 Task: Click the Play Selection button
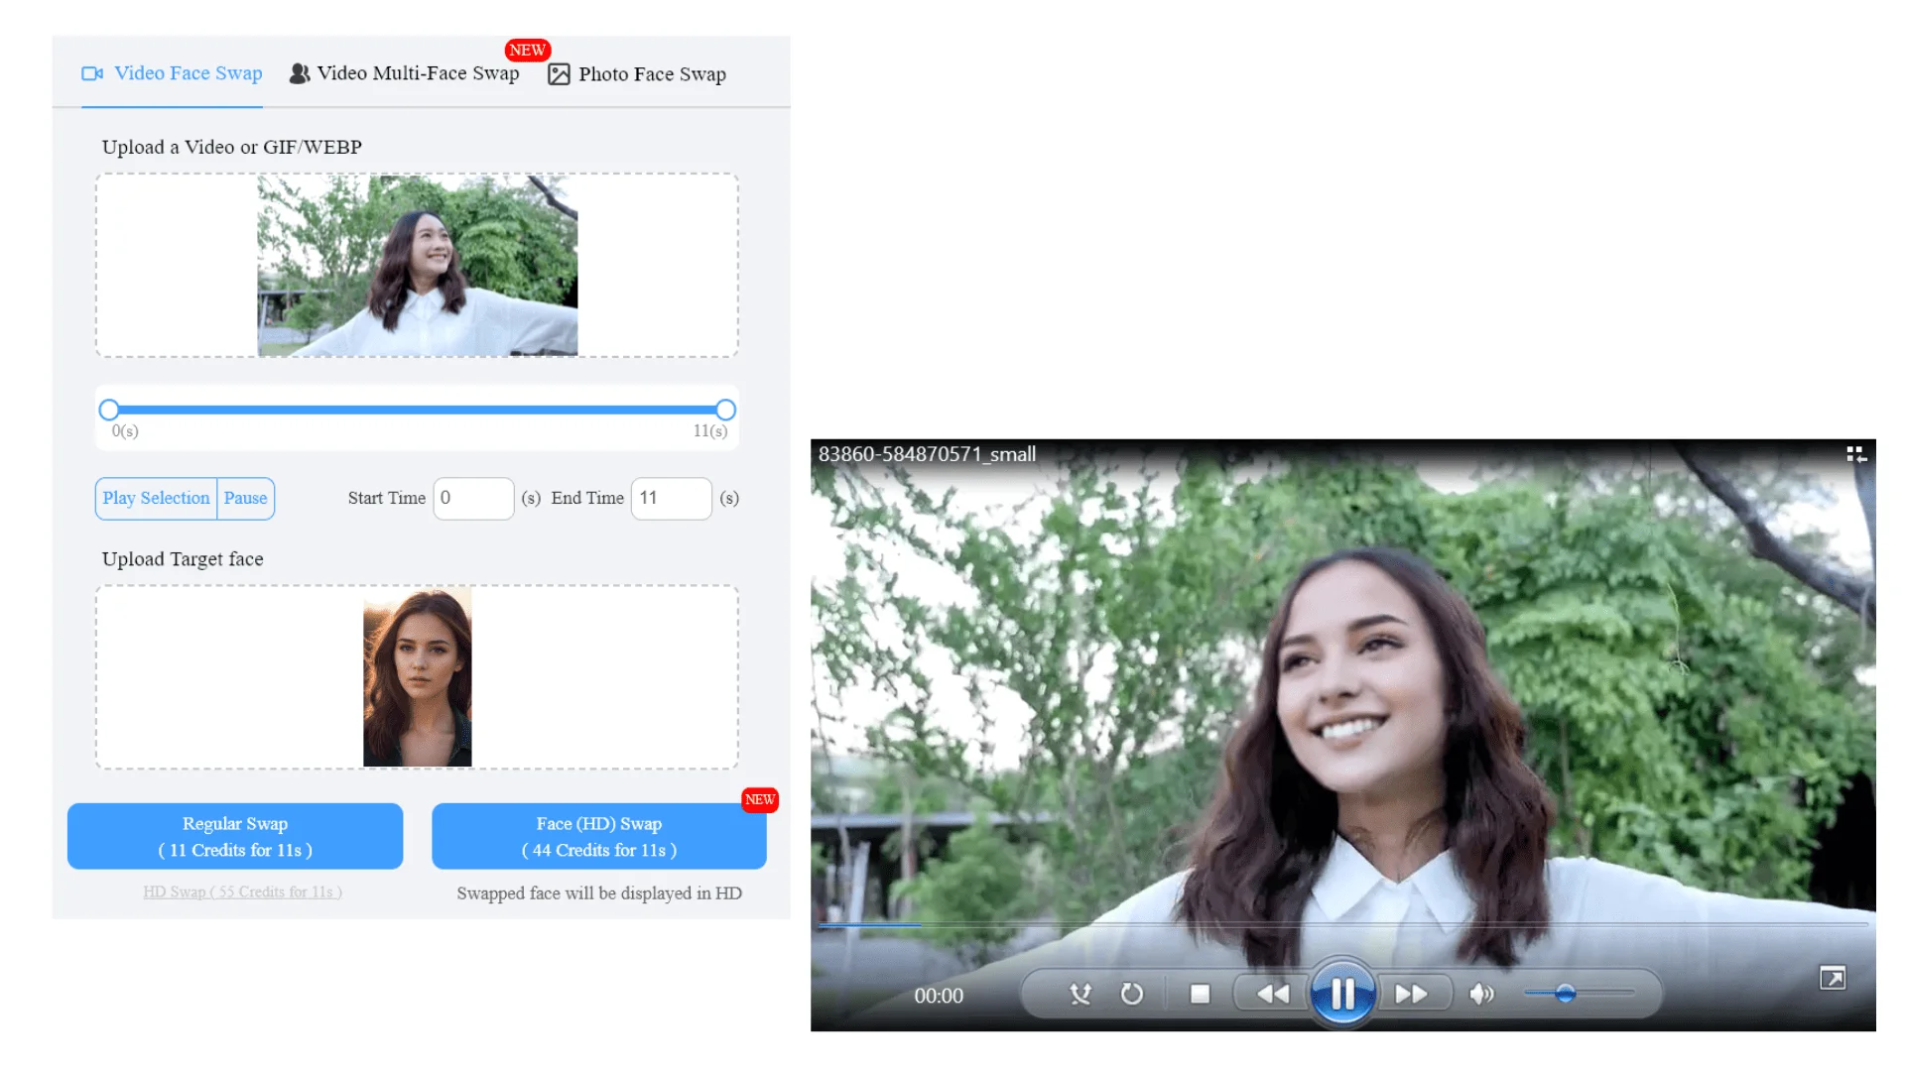point(156,498)
